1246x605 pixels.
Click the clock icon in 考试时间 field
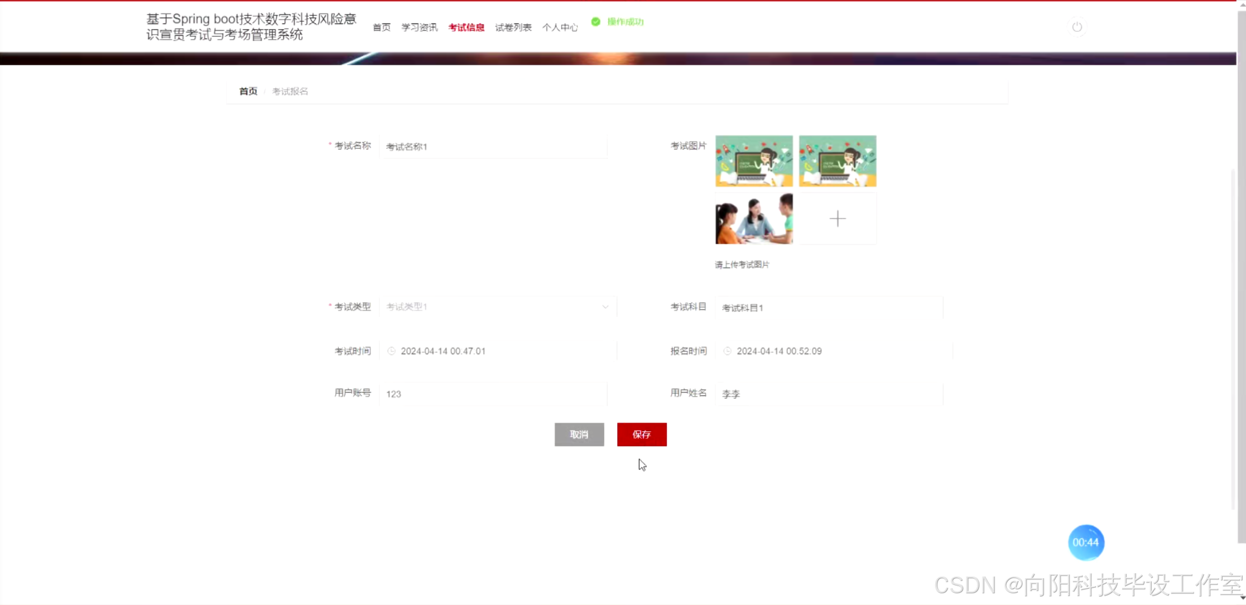coord(391,351)
